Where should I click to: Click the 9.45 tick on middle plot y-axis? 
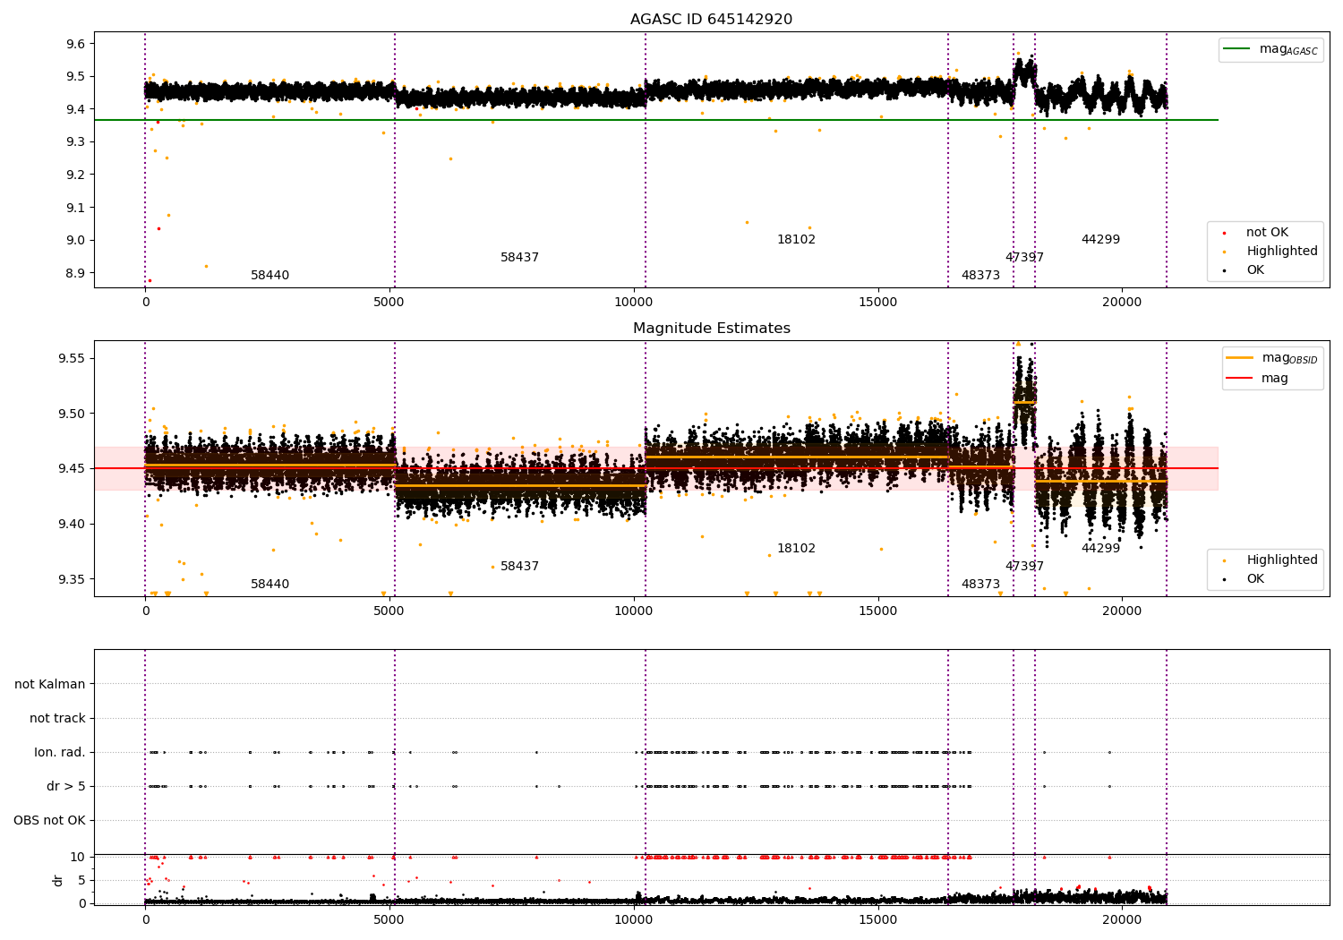(x=73, y=469)
